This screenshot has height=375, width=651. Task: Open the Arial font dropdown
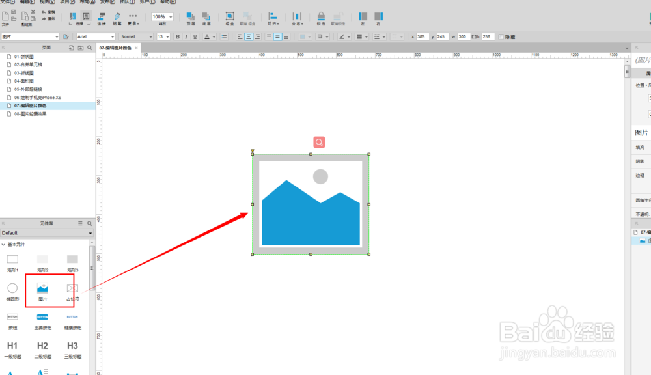tap(96, 36)
